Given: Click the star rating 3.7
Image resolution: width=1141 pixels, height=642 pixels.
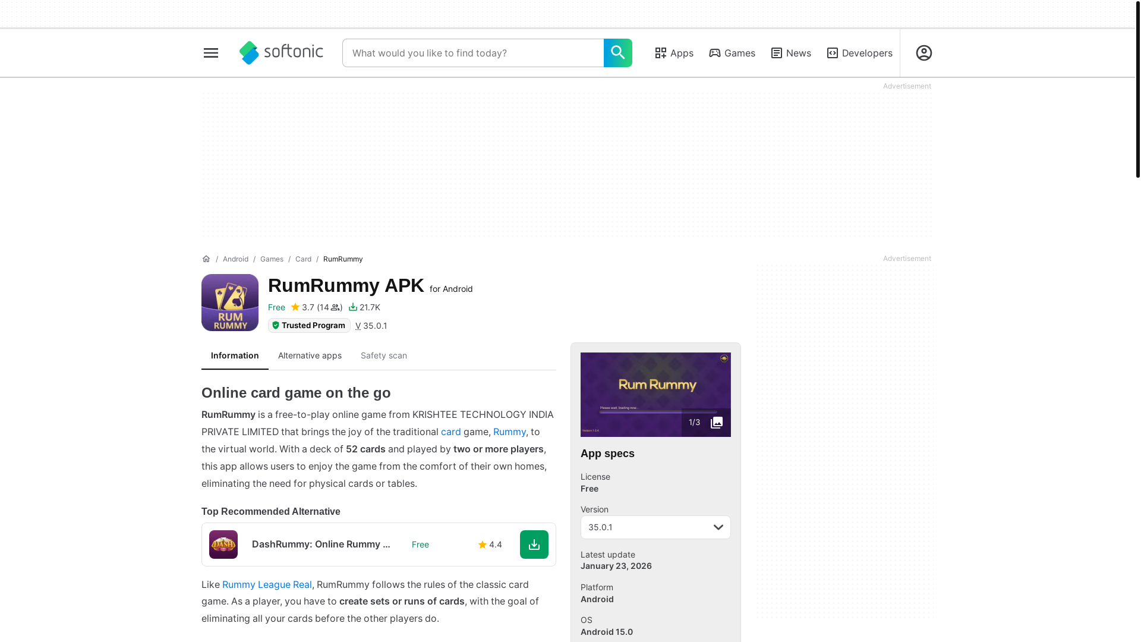Looking at the screenshot, I should pos(302,307).
